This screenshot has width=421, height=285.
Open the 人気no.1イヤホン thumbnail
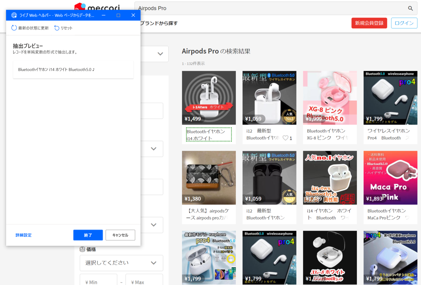point(330,178)
